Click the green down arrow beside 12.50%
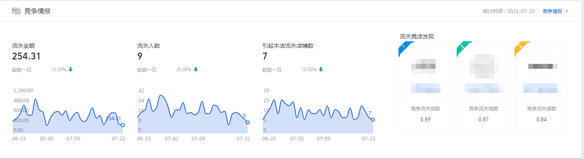Screen dimensions: 584x159 pyautogui.click(x=321, y=70)
